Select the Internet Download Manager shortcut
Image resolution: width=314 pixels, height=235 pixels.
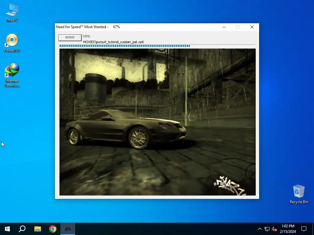click(x=12, y=75)
